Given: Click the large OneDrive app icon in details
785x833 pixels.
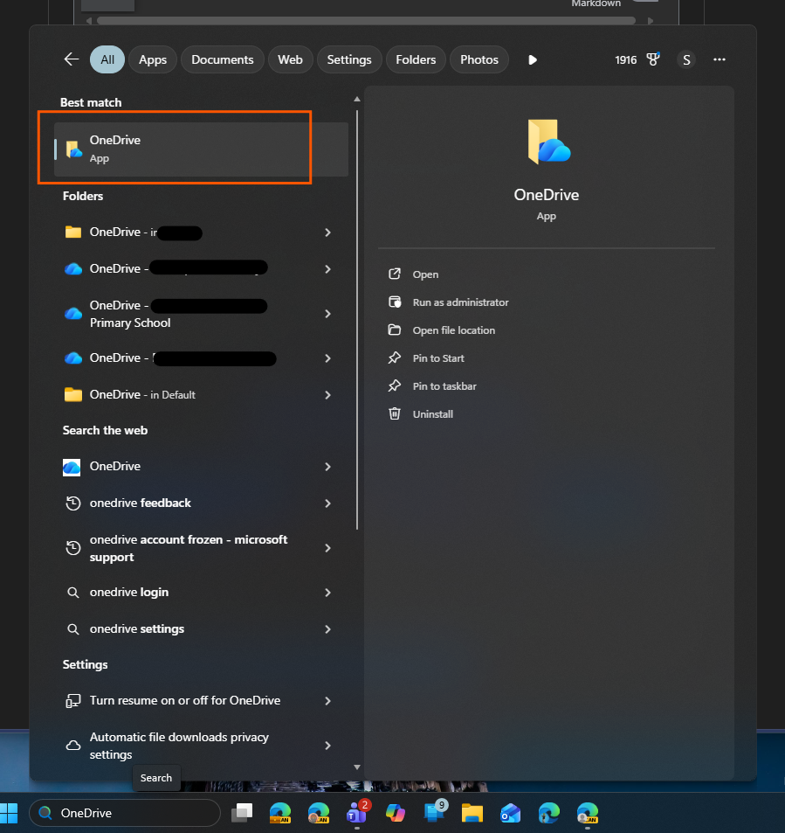Looking at the screenshot, I should tap(548, 142).
